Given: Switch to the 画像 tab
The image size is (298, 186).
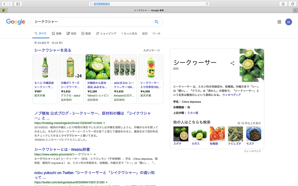Looking at the screenshot, I should tap(57, 33).
